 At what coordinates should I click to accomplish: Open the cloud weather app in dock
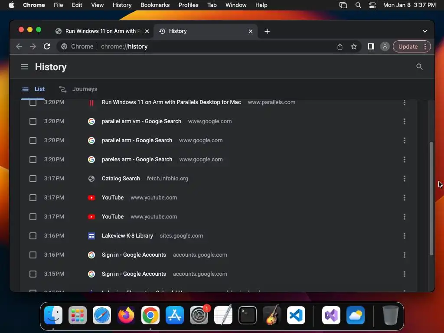point(356,315)
